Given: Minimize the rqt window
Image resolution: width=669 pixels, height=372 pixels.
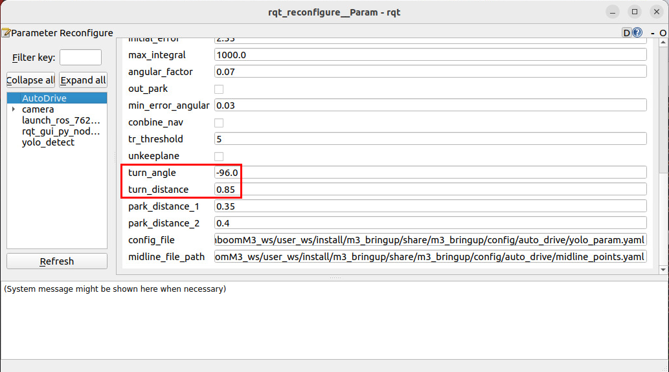Looking at the screenshot, I should click(613, 12).
